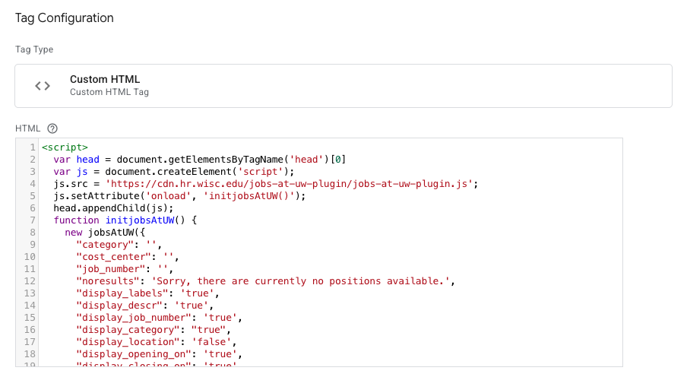Viewport: 687px width, 377px height.
Task: Click the js.setAttribute onload line
Action: 179,195
